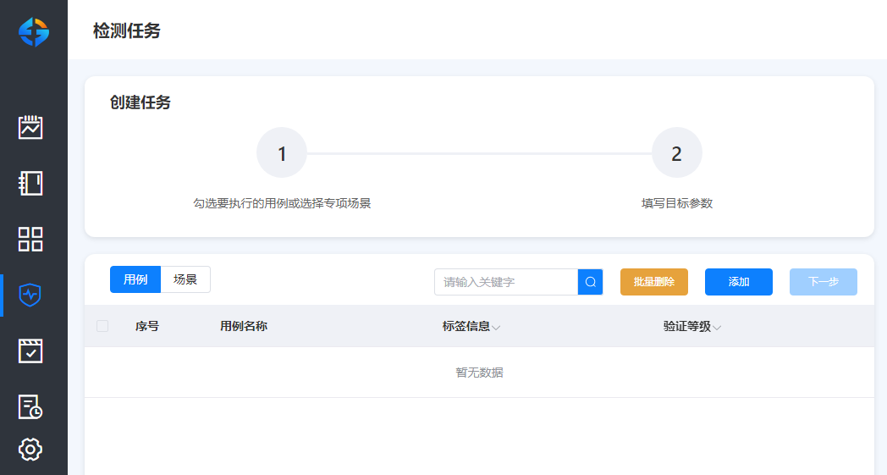The width and height of the screenshot is (887, 475).
Task: Tick the select-all checkbox in table header
Action: point(102,326)
